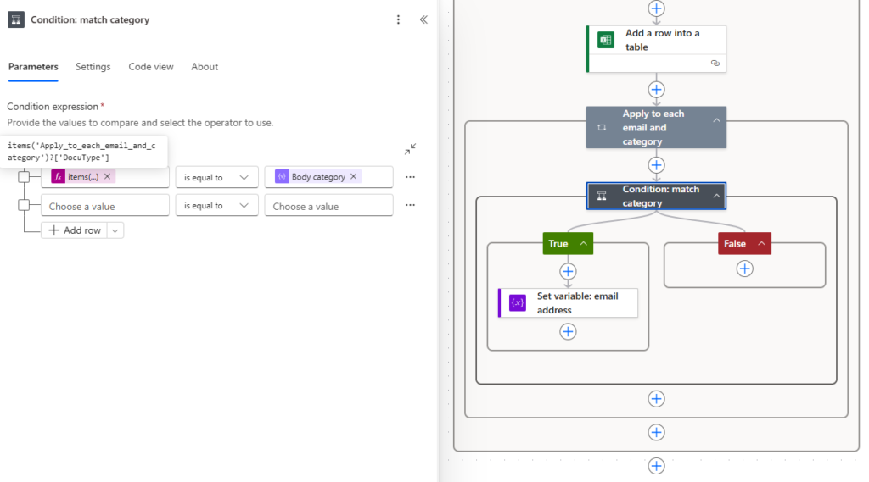Collapse the Apply to each email and category loop

click(716, 120)
